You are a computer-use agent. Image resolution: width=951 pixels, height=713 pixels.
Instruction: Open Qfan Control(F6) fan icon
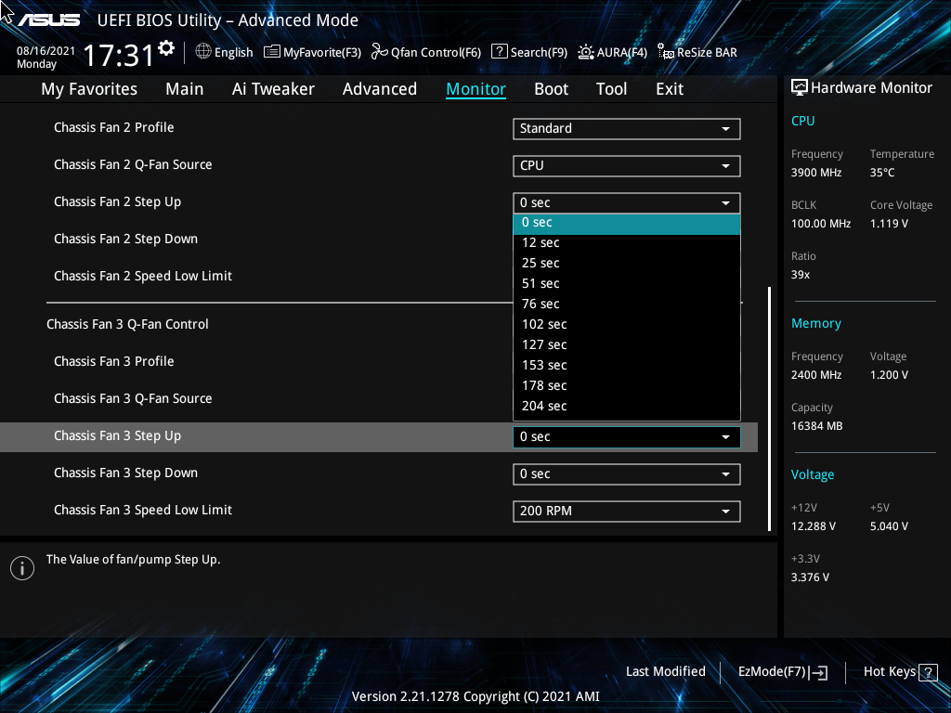(380, 52)
